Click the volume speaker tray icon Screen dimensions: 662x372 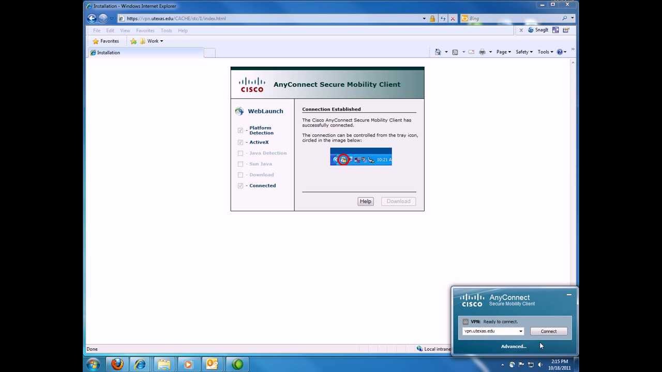pos(540,365)
